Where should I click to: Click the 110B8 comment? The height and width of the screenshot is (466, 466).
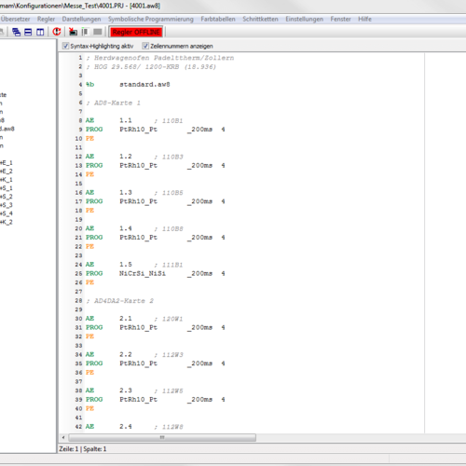tap(169, 229)
